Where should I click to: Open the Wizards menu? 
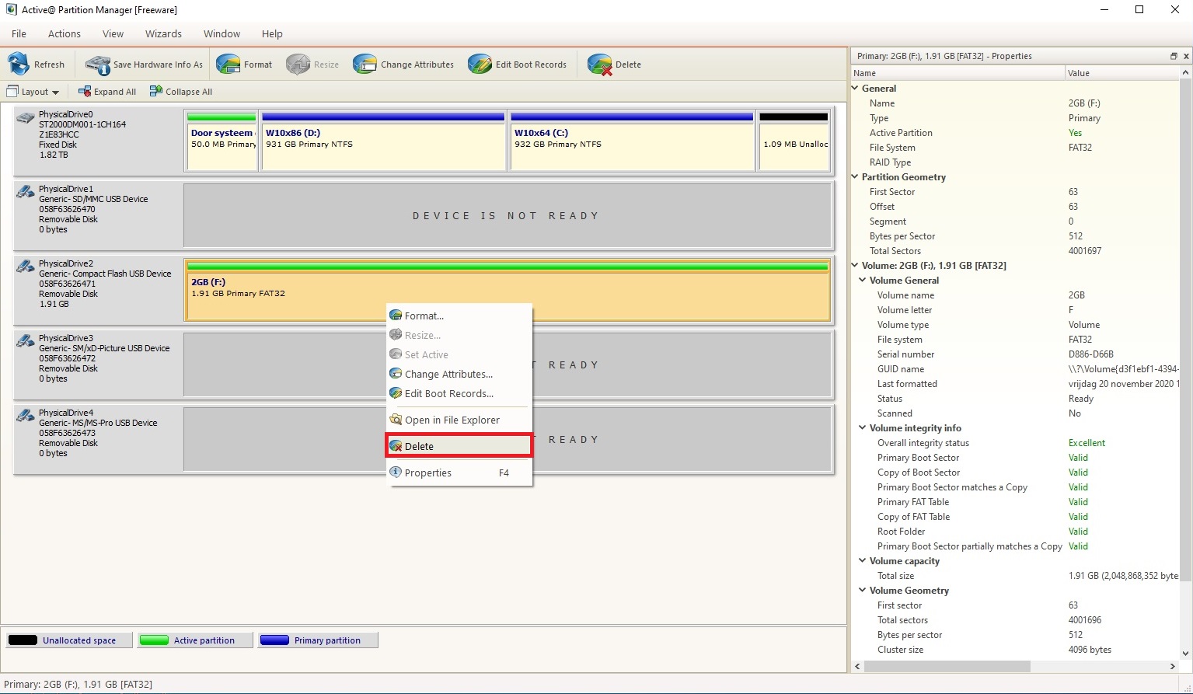tap(163, 33)
